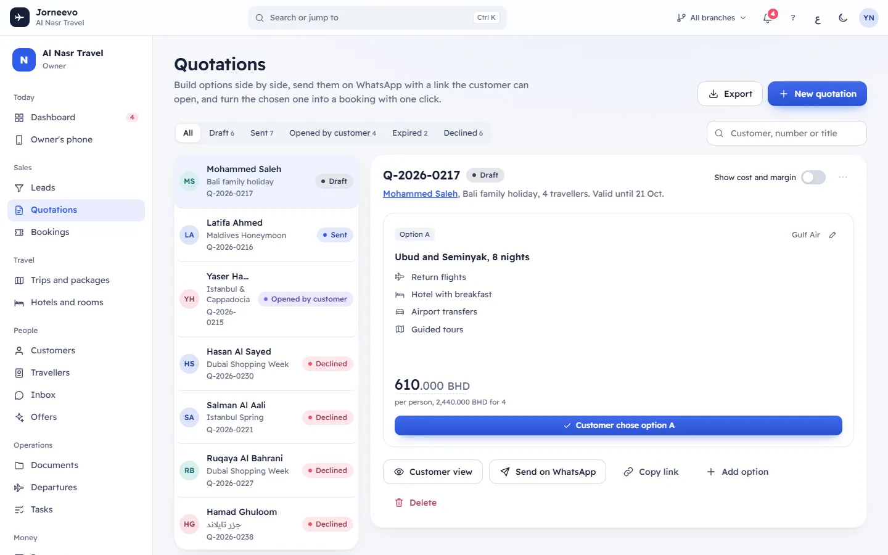The height and width of the screenshot is (555, 888).
Task: Edit Option A with pencil icon
Action: point(832,235)
